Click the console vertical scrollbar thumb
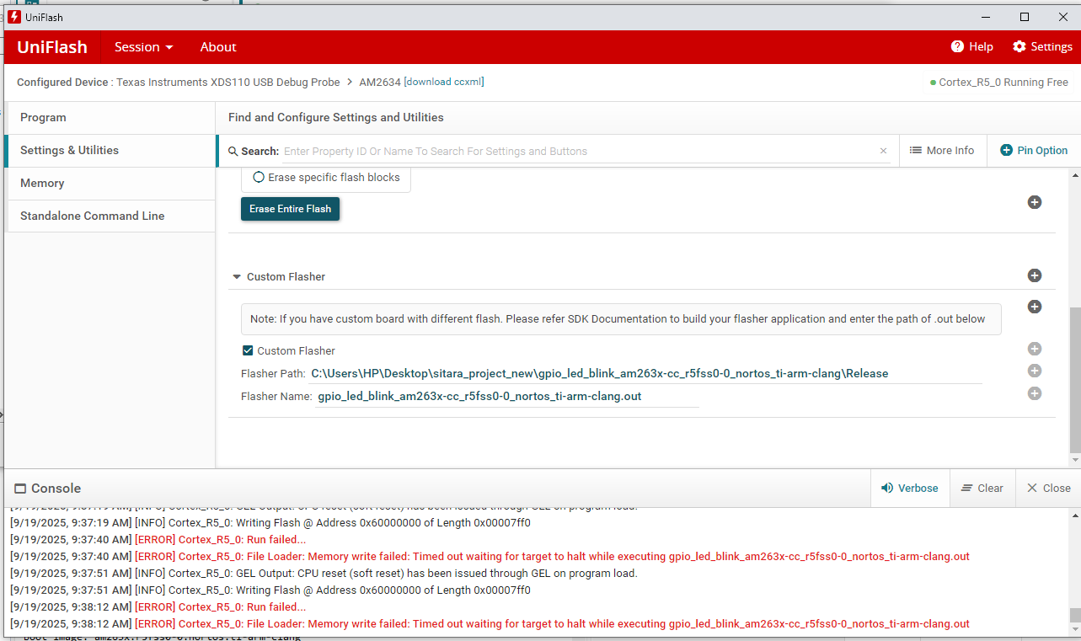The height and width of the screenshot is (641, 1081). (1074, 615)
